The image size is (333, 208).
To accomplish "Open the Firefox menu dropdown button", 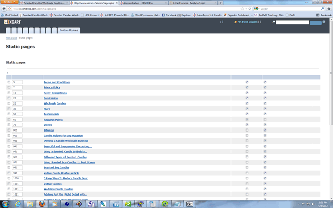I will click(9, 3).
